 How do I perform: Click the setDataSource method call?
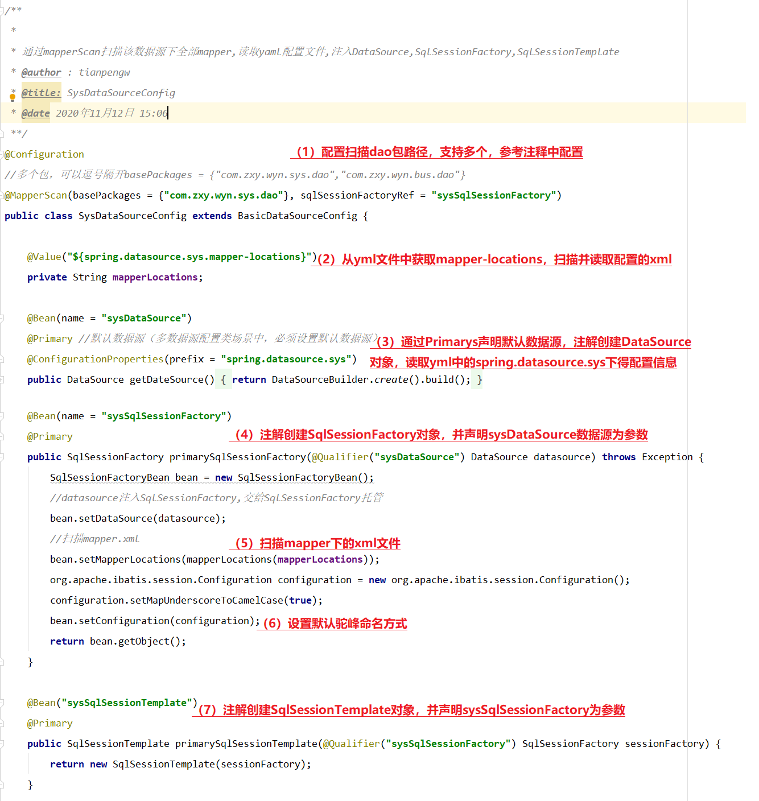115,518
